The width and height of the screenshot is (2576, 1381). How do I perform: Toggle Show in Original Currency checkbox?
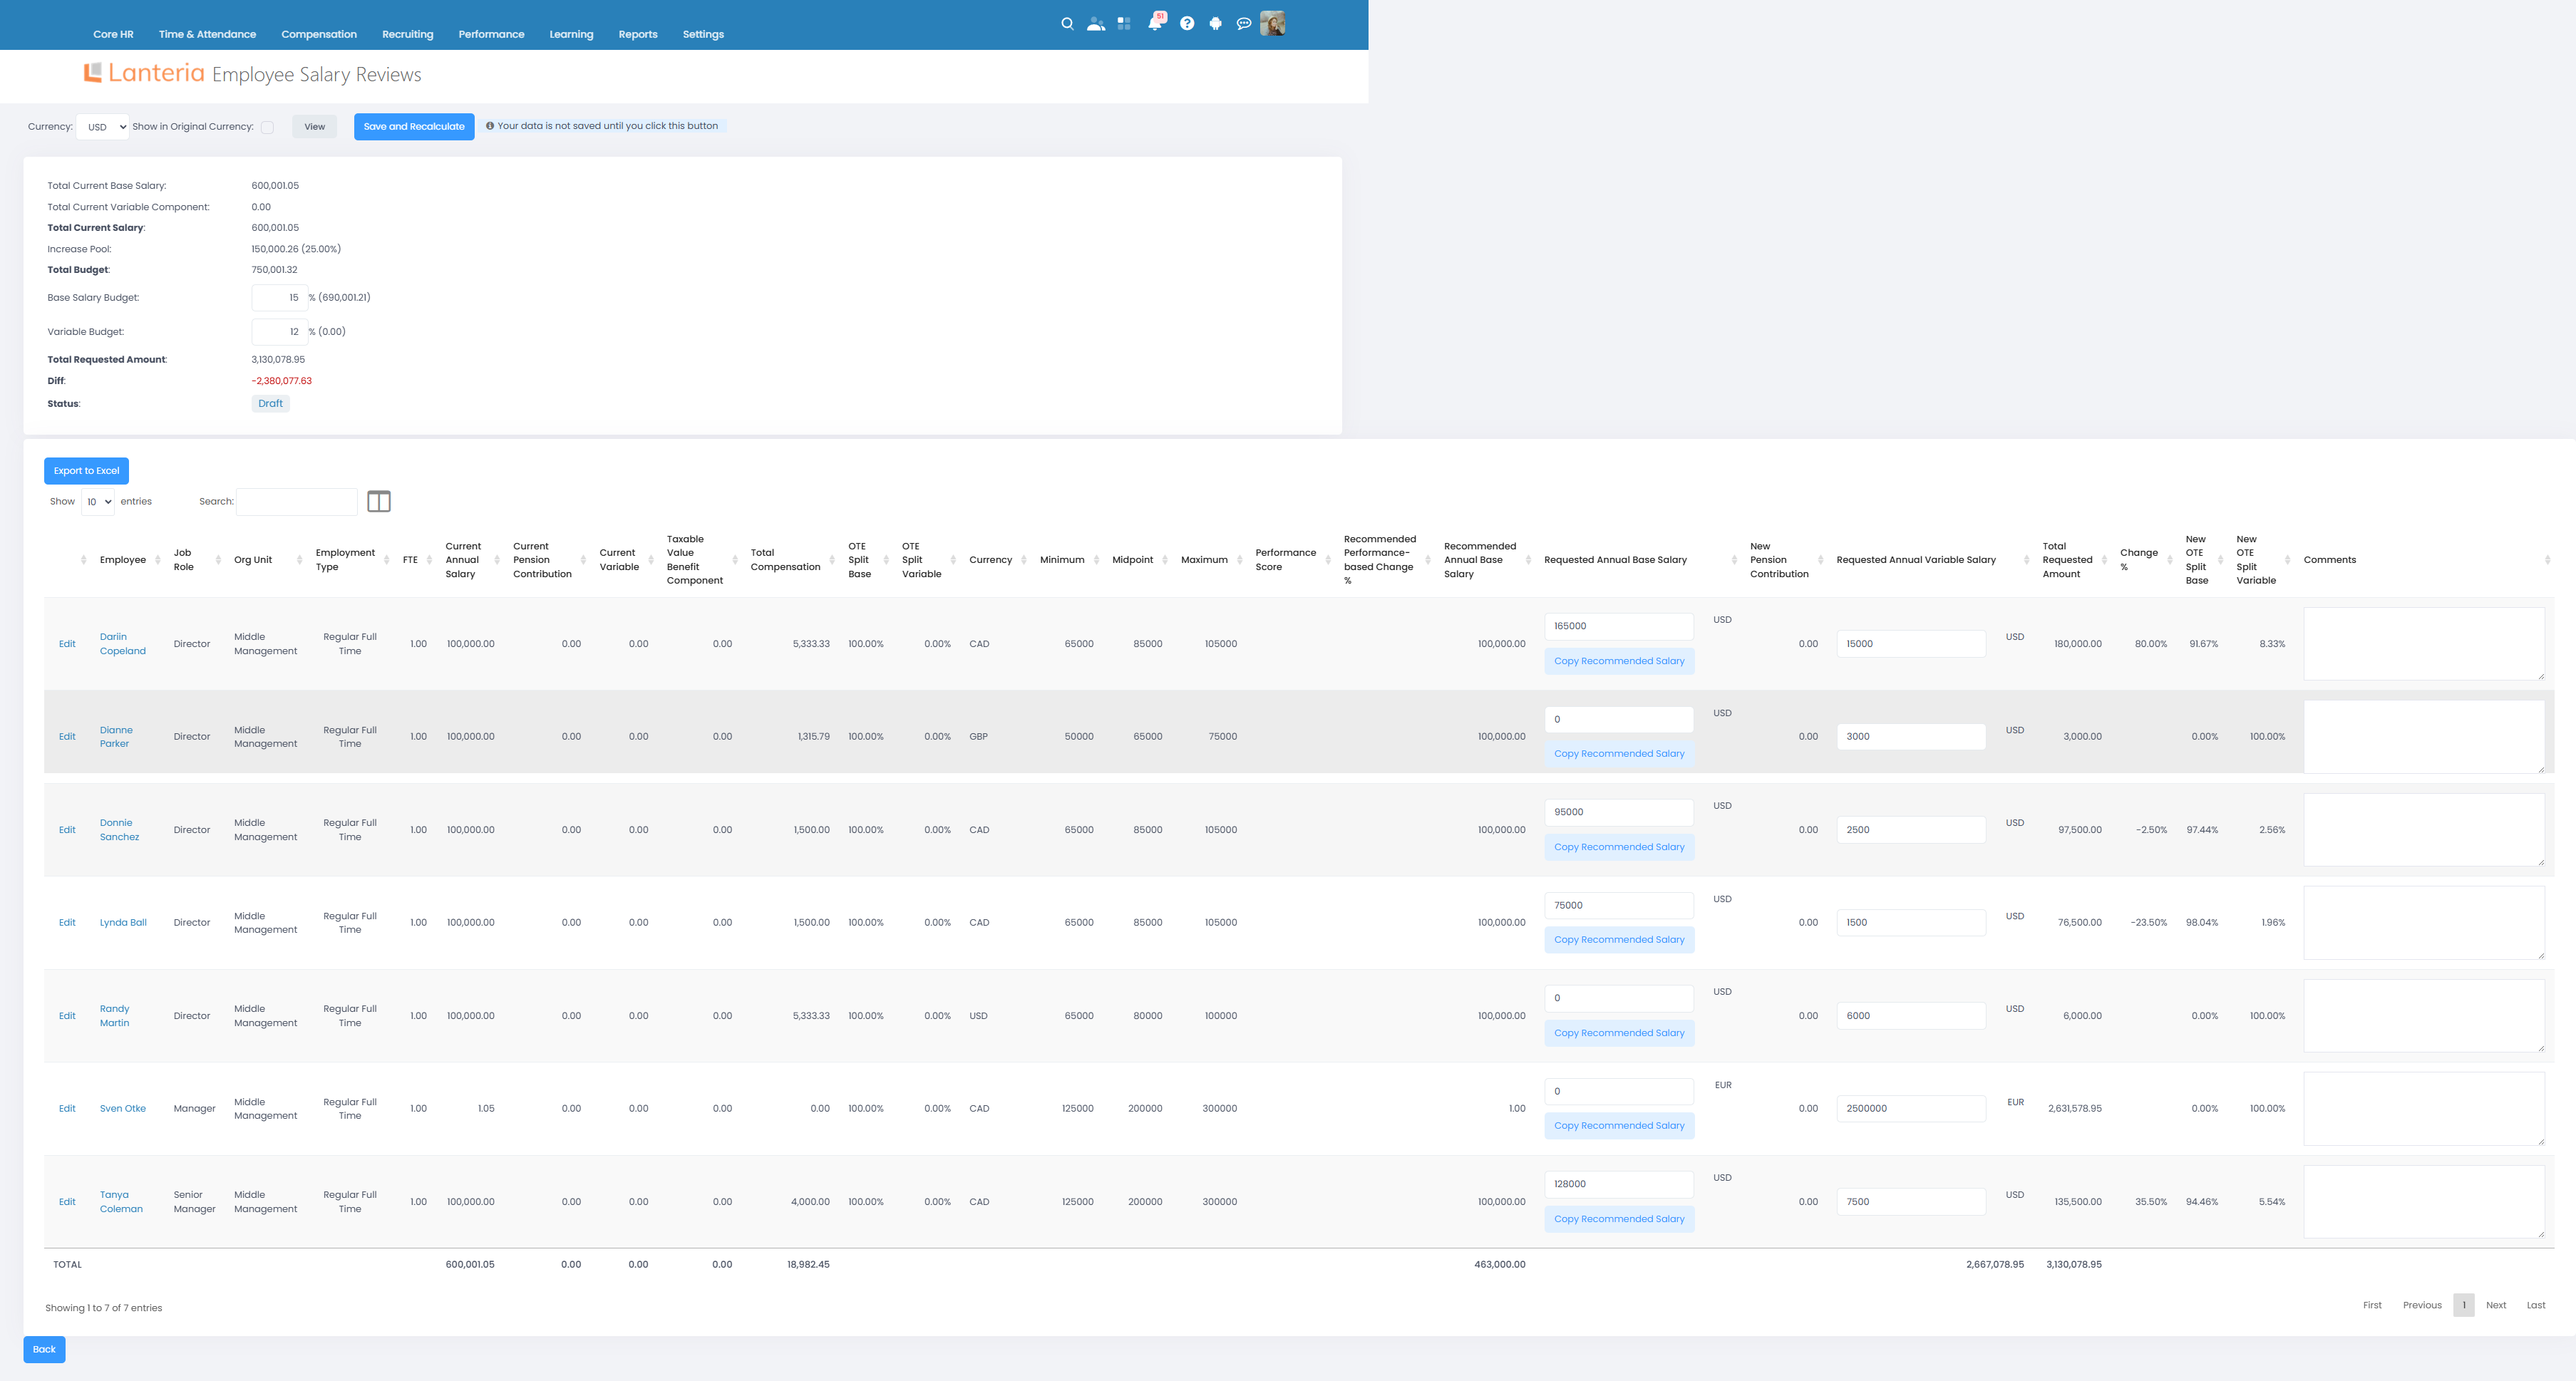click(267, 127)
